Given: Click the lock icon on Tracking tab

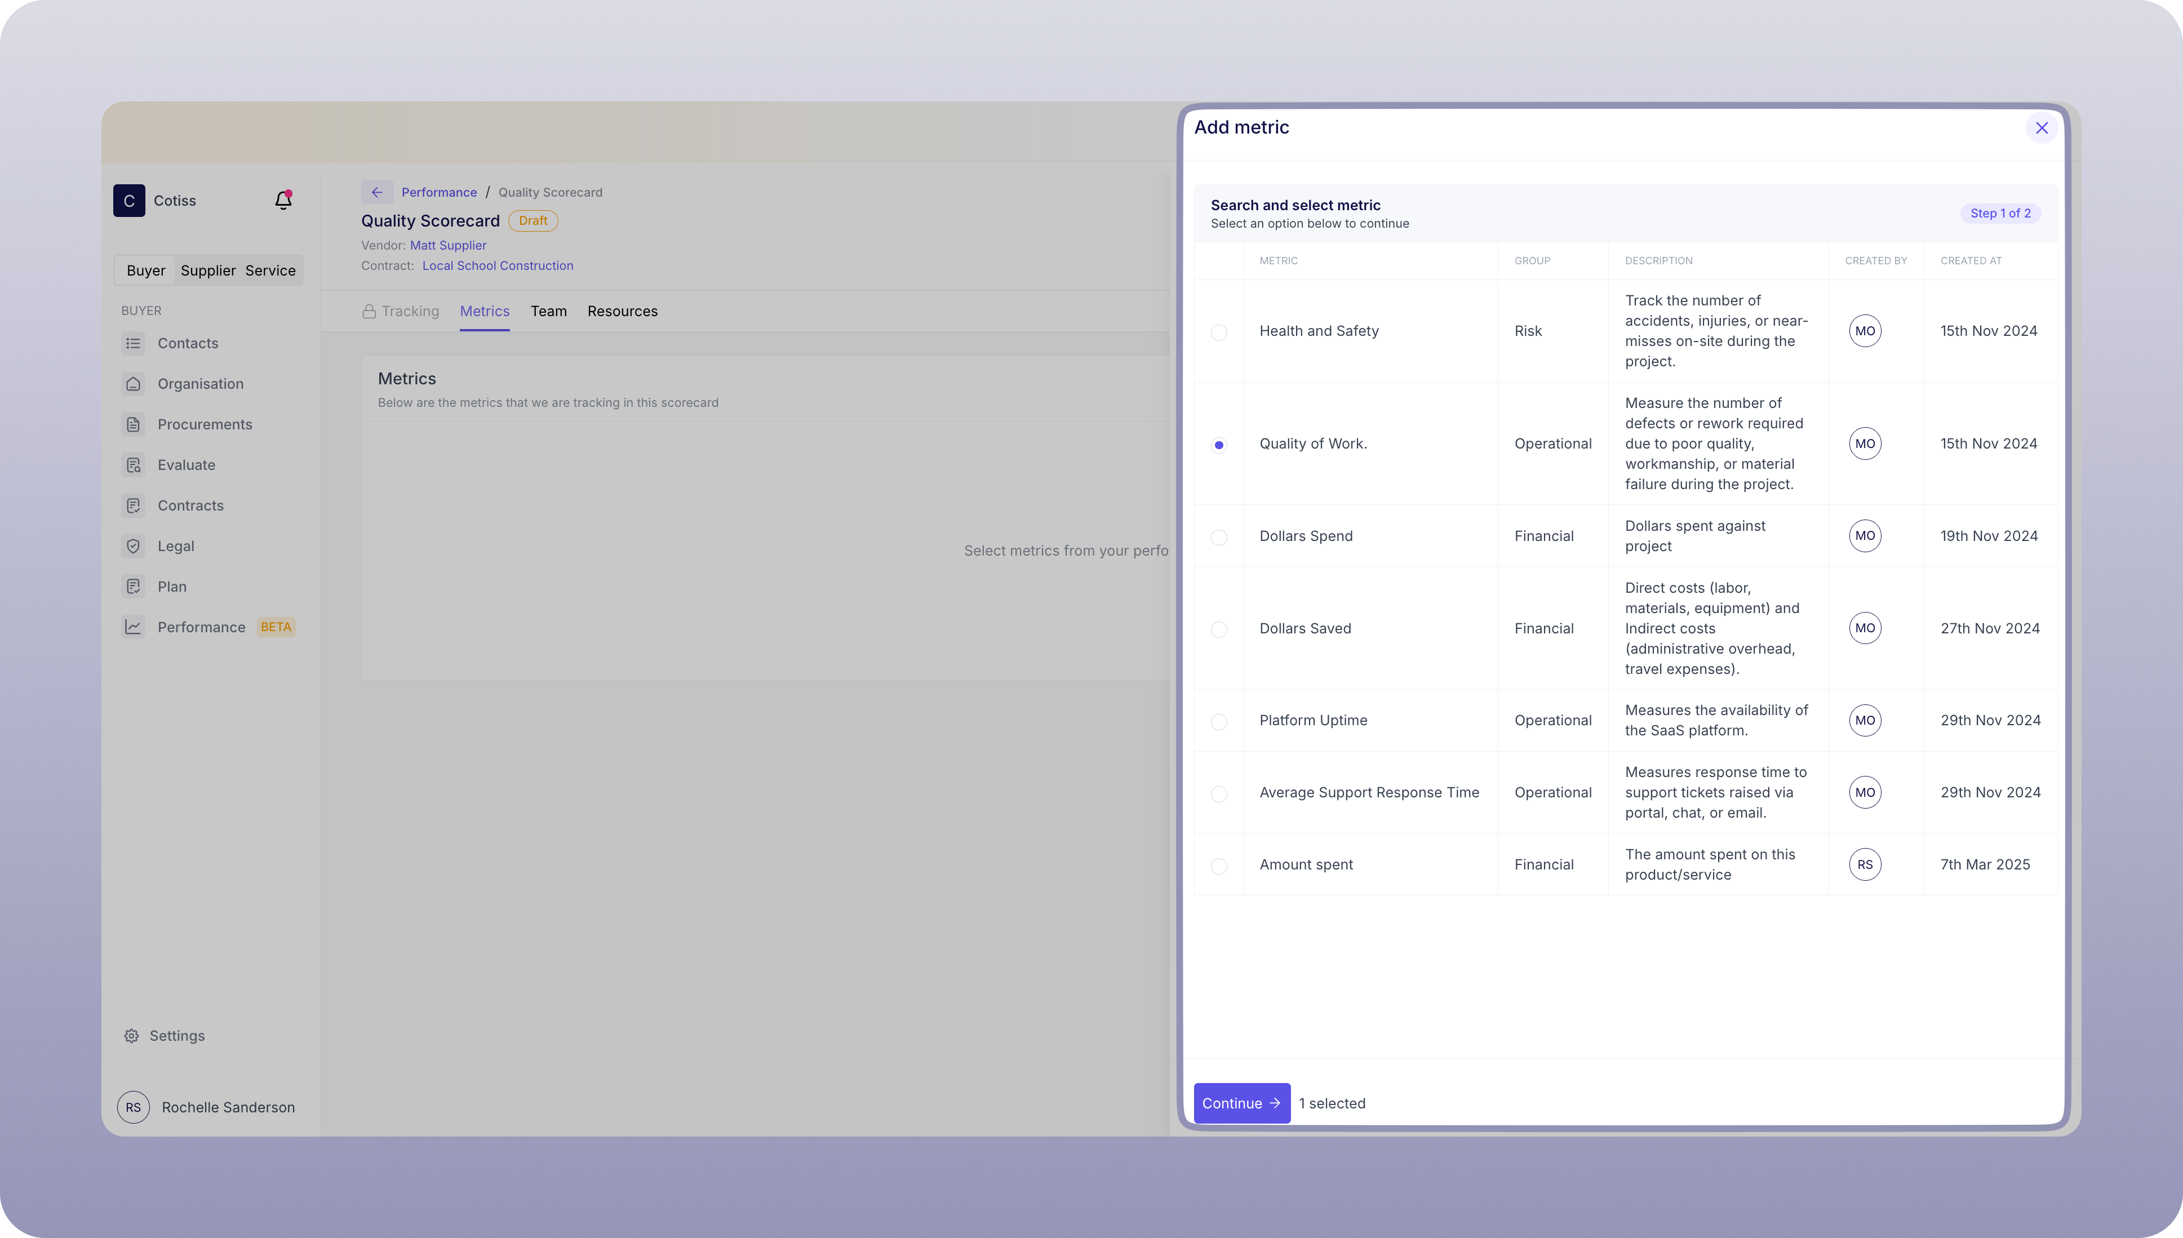Looking at the screenshot, I should [x=369, y=311].
